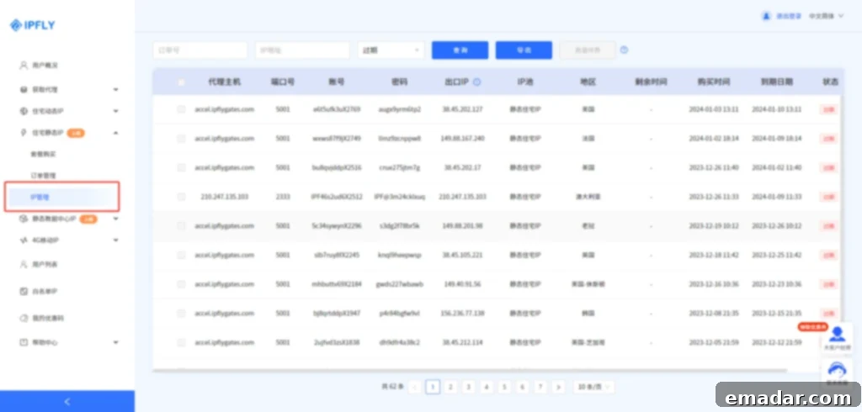
Task: Click the previous page arrow in pagination
Action: tap(415, 388)
